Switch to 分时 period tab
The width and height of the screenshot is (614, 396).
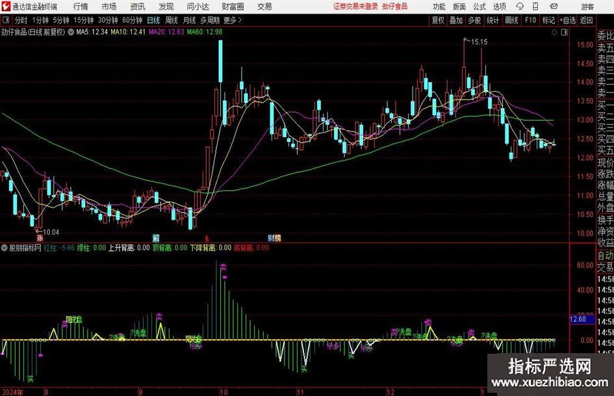tap(21, 20)
